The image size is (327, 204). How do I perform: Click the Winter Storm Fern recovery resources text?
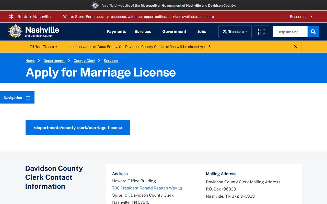click(x=138, y=17)
